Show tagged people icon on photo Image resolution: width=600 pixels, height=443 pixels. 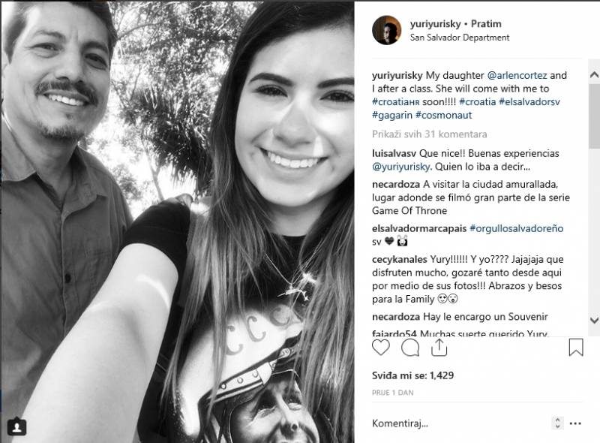tap(16, 426)
